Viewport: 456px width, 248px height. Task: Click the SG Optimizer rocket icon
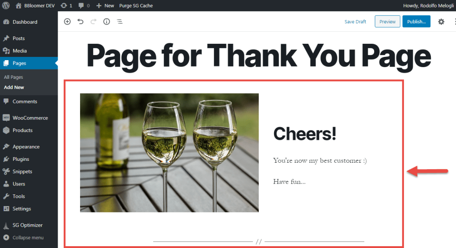[x=6, y=225]
